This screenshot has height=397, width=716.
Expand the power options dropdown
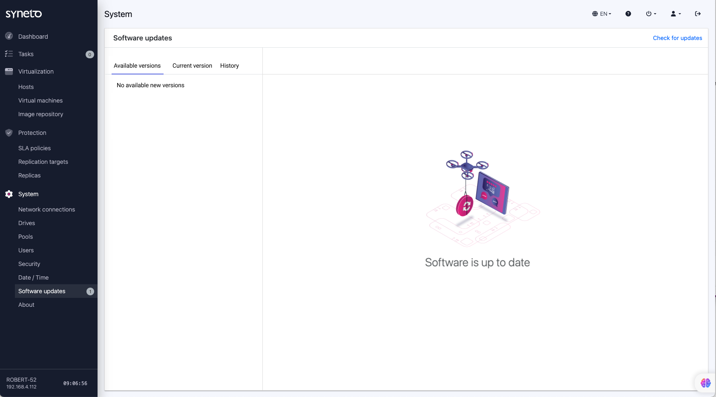click(651, 14)
